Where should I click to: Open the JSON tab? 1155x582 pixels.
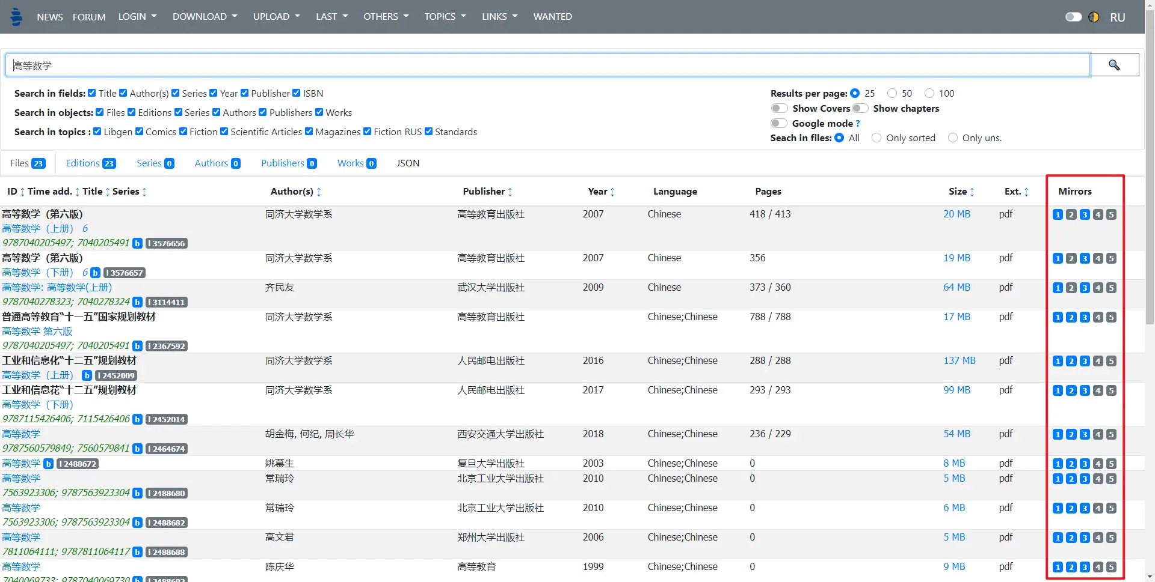(x=408, y=163)
